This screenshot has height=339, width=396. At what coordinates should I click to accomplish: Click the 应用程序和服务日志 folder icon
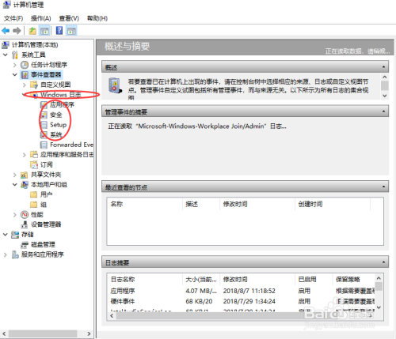pyautogui.click(x=34, y=154)
